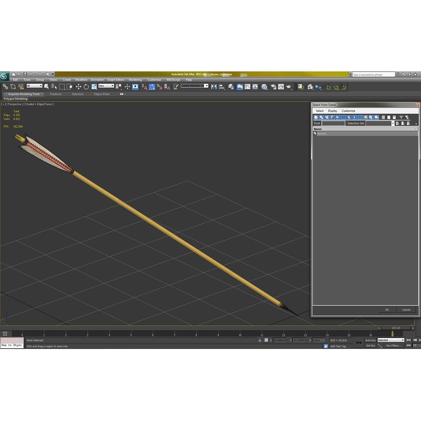The height and width of the screenshot is (421, 421).
Task: Toggle Display Cameras filter in Select From Scene
Action: click(x=333, y=117)
